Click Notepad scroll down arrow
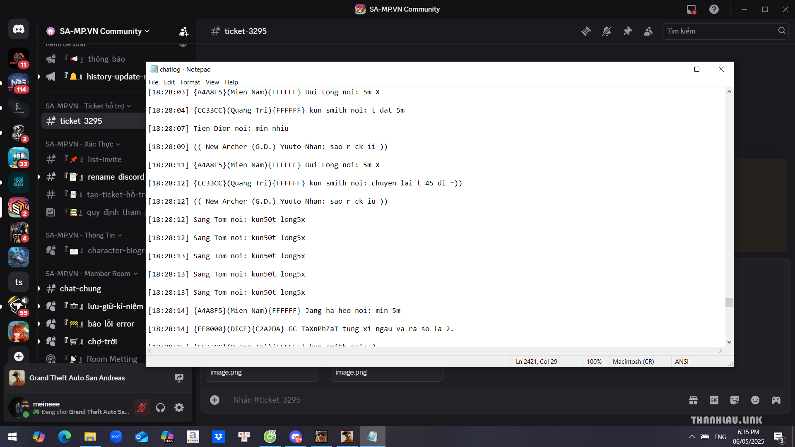The image size is (795, 447). tap(729, 342)
